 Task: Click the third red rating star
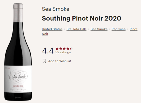tap(64, 49)
